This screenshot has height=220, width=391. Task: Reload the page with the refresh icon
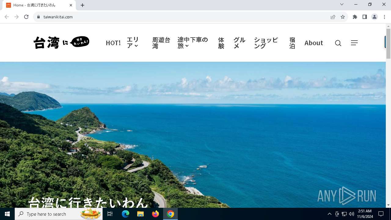coord(26,17)
